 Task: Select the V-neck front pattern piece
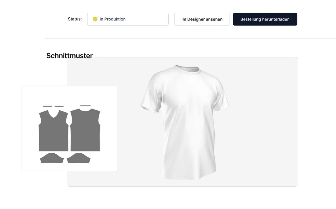tap(54, 131)
